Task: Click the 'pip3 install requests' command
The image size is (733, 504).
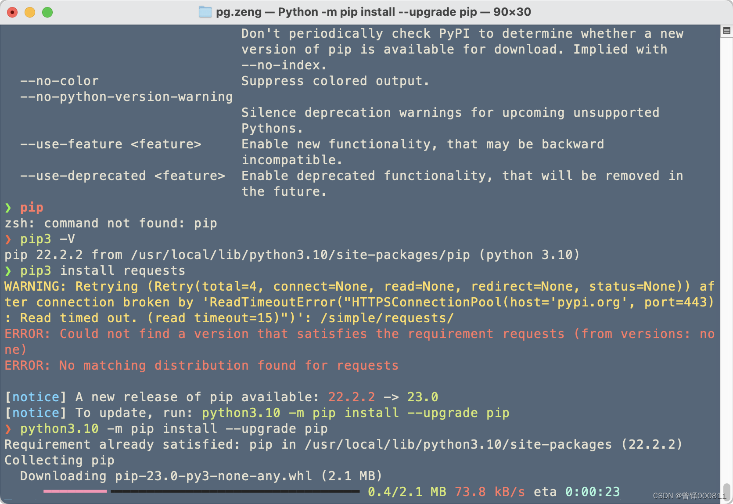Action: 103,271
